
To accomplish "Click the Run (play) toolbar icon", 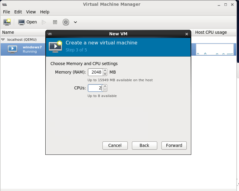I will (44, 22).
